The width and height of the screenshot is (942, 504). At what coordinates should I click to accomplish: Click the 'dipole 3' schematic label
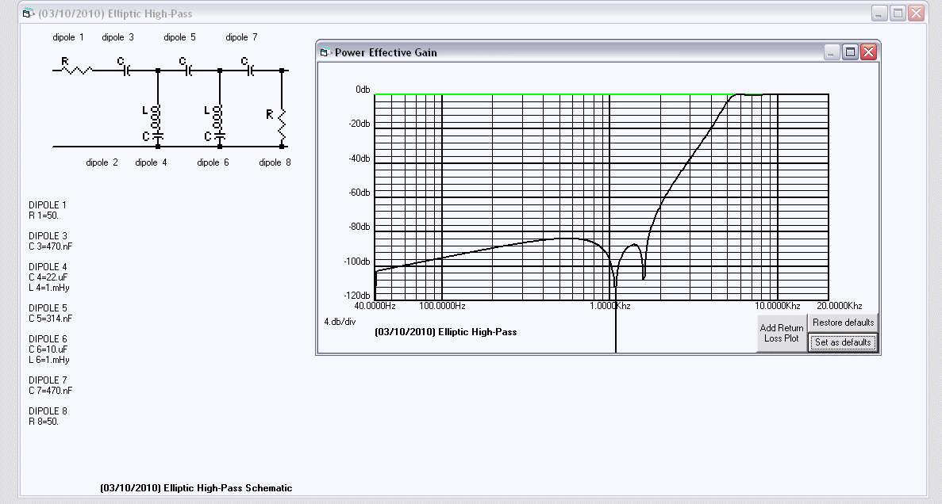[117, 37]
